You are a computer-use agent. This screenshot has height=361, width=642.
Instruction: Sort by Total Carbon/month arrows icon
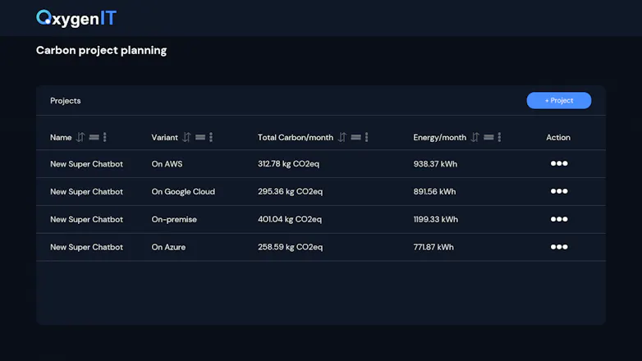point(342,137)
